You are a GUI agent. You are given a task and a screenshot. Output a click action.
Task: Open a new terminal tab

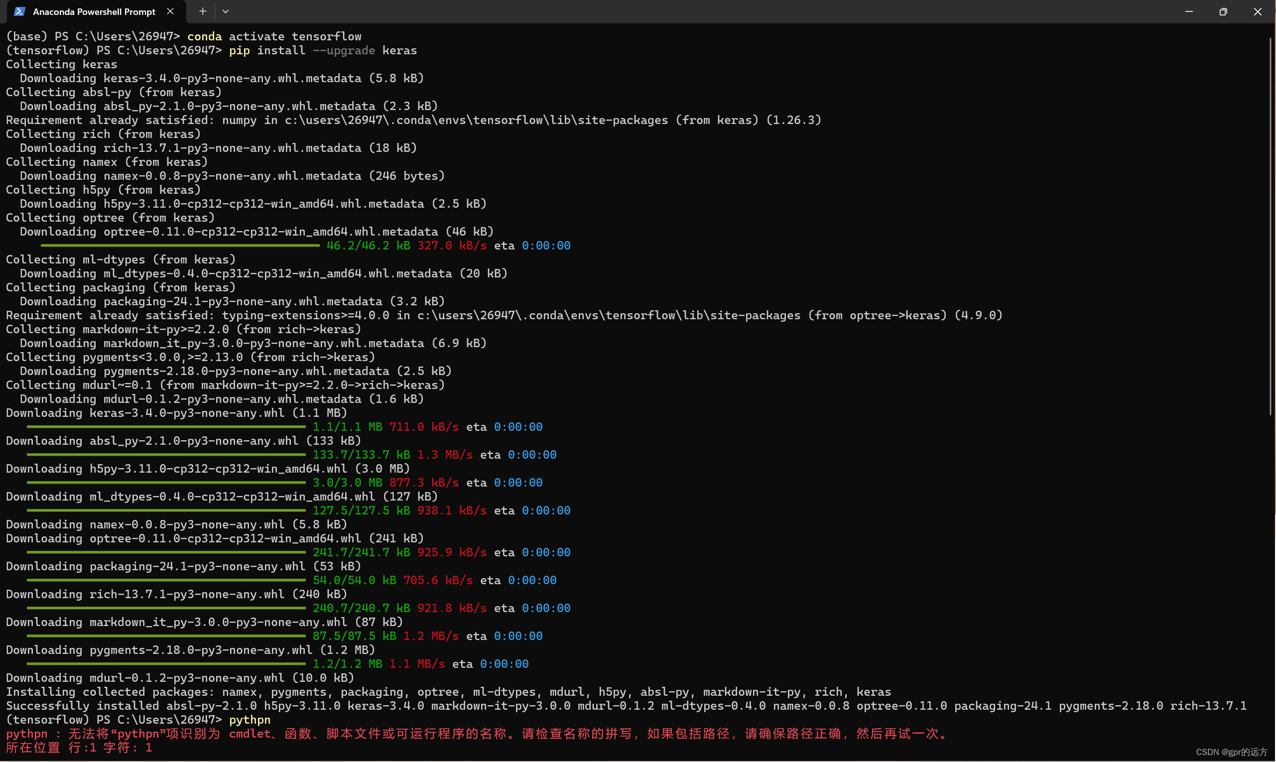click(x=203, y=11)
